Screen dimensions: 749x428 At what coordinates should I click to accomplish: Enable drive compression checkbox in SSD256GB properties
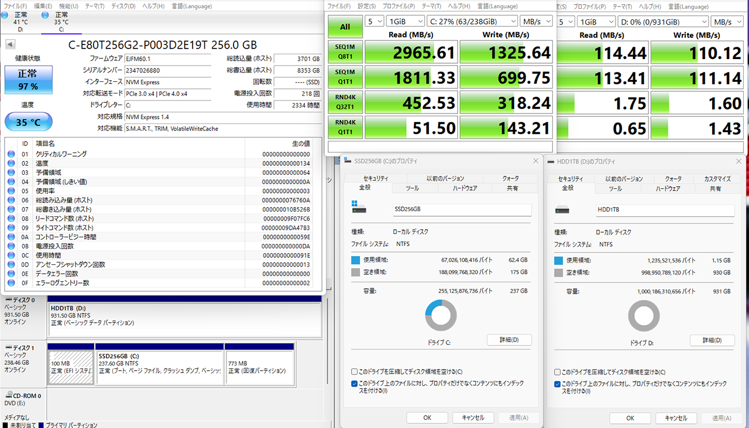[x=355, y=372]
